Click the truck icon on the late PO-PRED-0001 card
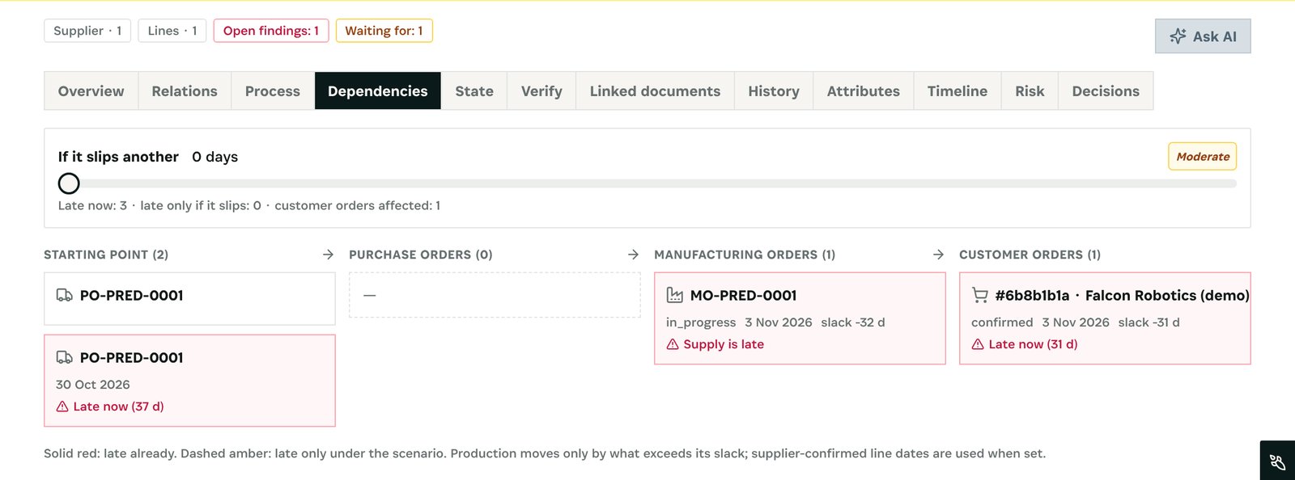This screenshot has width=1295, height=480. 64,358
